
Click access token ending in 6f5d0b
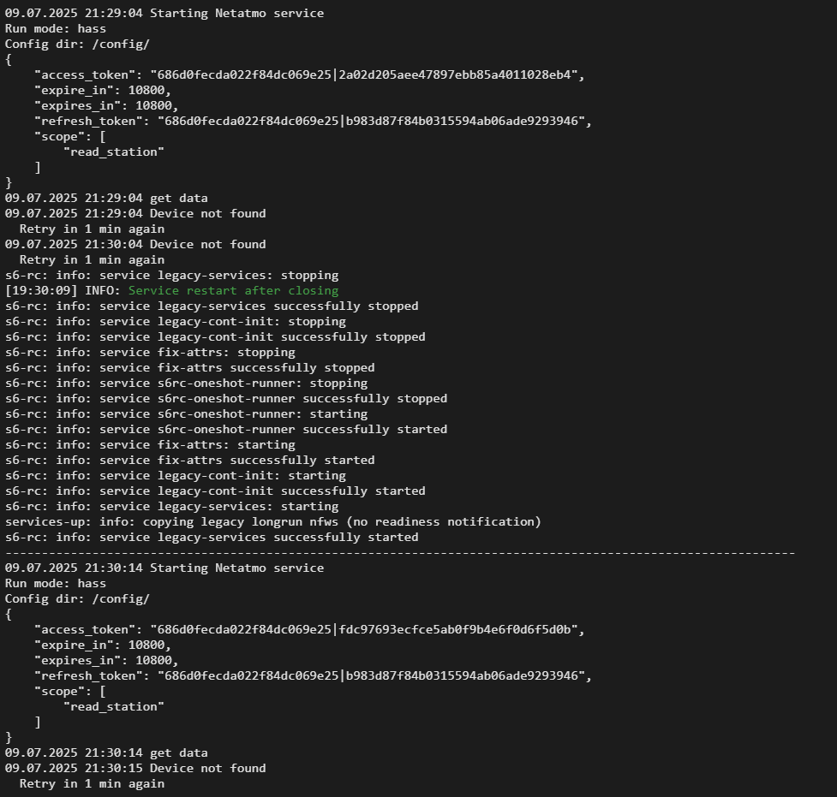click(367, 629)
